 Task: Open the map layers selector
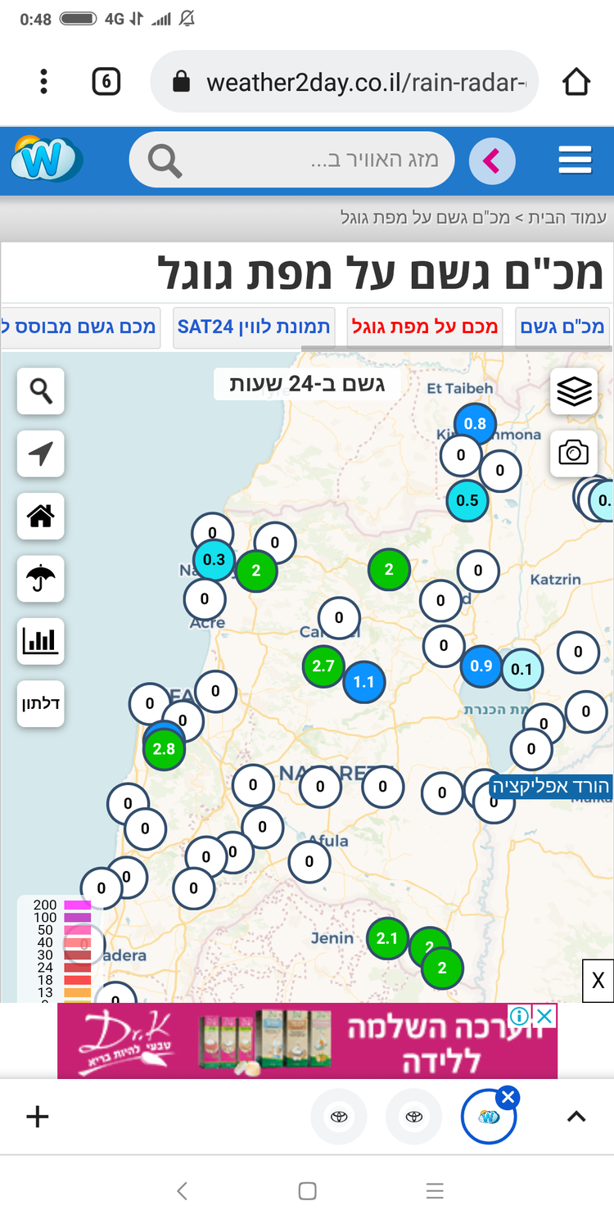point(574,391)
